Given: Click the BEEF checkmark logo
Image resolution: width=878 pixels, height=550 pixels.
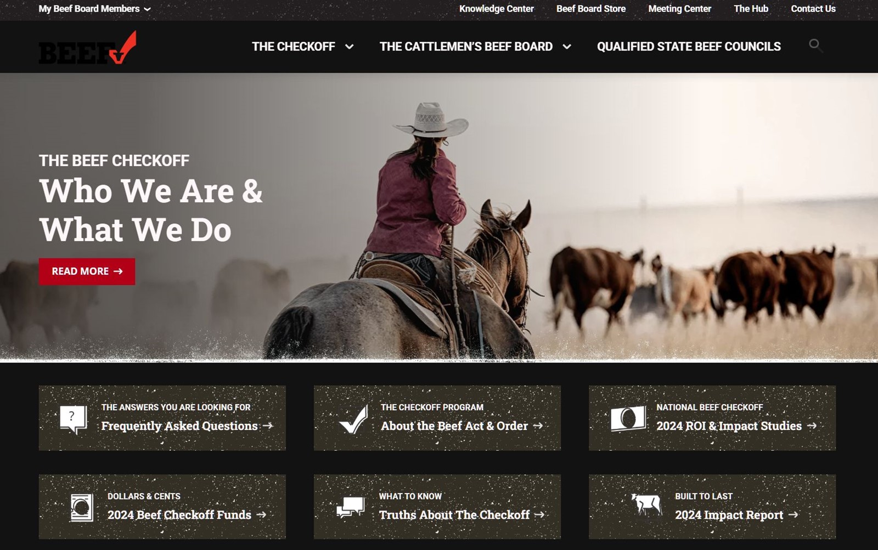Looking at the screenshot, I should pos(87,48).
